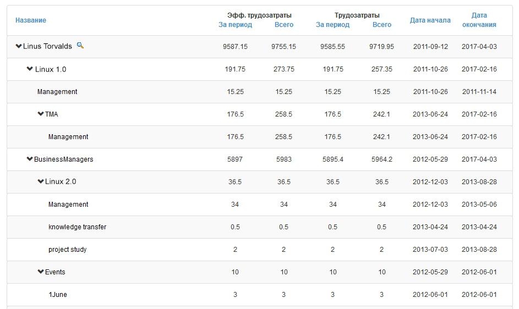Sort Трудозатраты by За период link
This screenshot has height=309, width=519.
click(332, 25)
